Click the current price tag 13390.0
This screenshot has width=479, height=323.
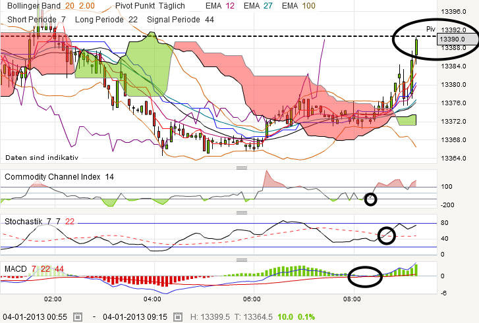tap(457, 39)
